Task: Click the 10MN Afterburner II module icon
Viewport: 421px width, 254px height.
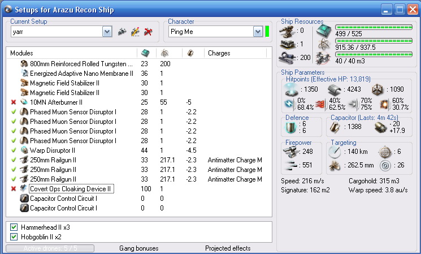Action: pos(24,102)
